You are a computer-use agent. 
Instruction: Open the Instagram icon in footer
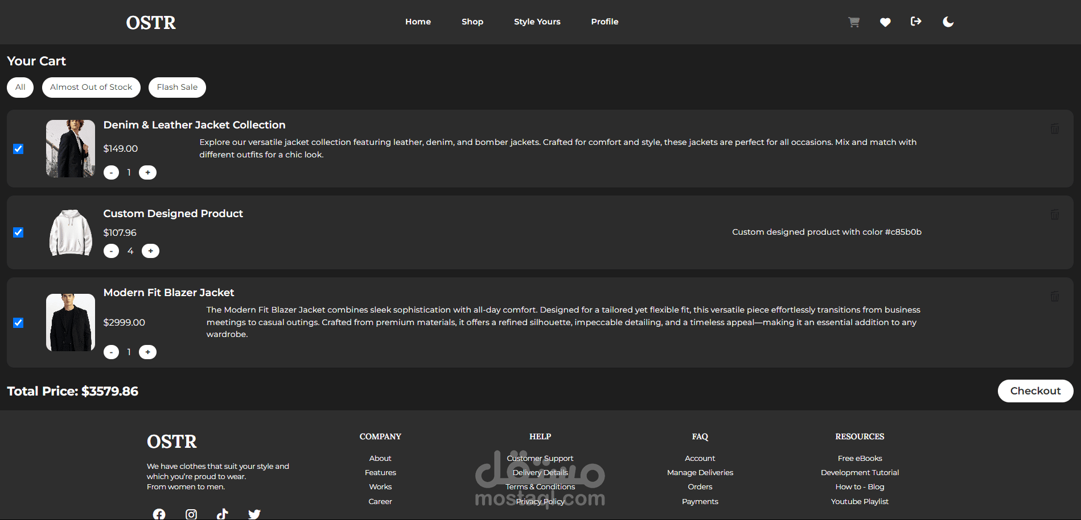click(x=191, y=514)
